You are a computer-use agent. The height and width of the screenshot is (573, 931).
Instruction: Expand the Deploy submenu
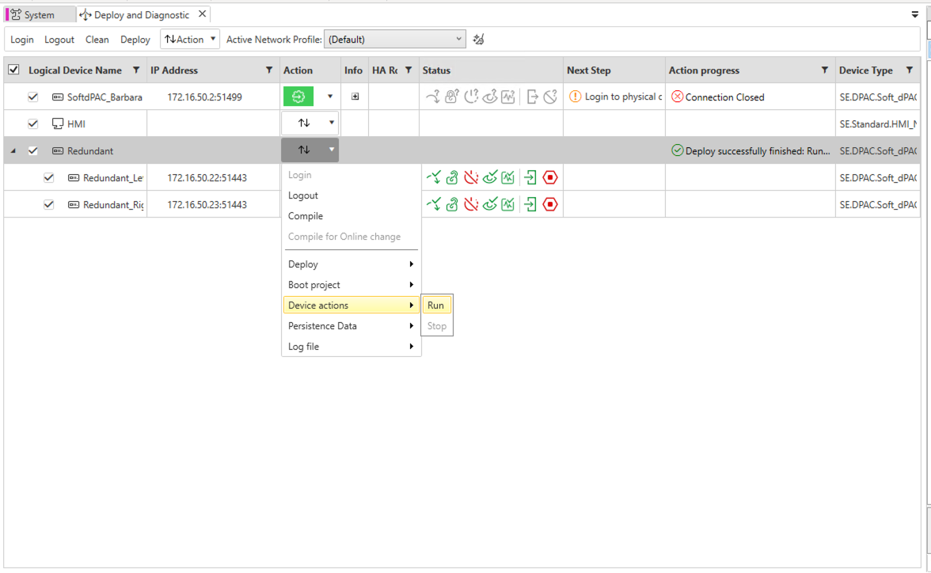pos(351,264)
